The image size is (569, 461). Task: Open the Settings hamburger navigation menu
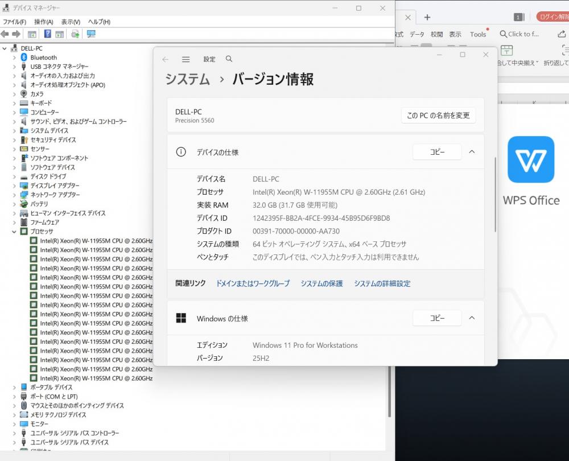point(185,59)
